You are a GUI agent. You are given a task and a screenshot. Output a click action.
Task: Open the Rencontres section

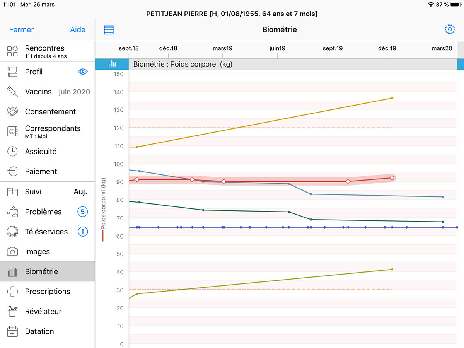point(44,51)
